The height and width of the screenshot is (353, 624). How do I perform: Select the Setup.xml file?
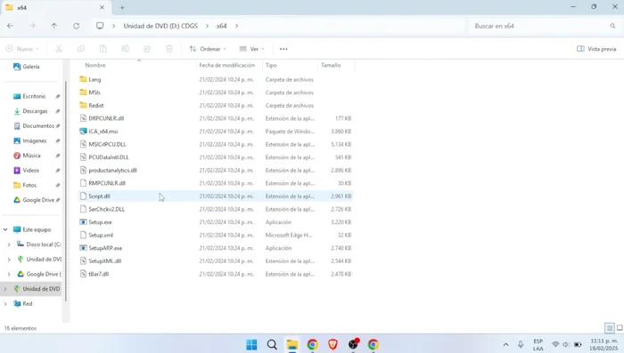96,235
